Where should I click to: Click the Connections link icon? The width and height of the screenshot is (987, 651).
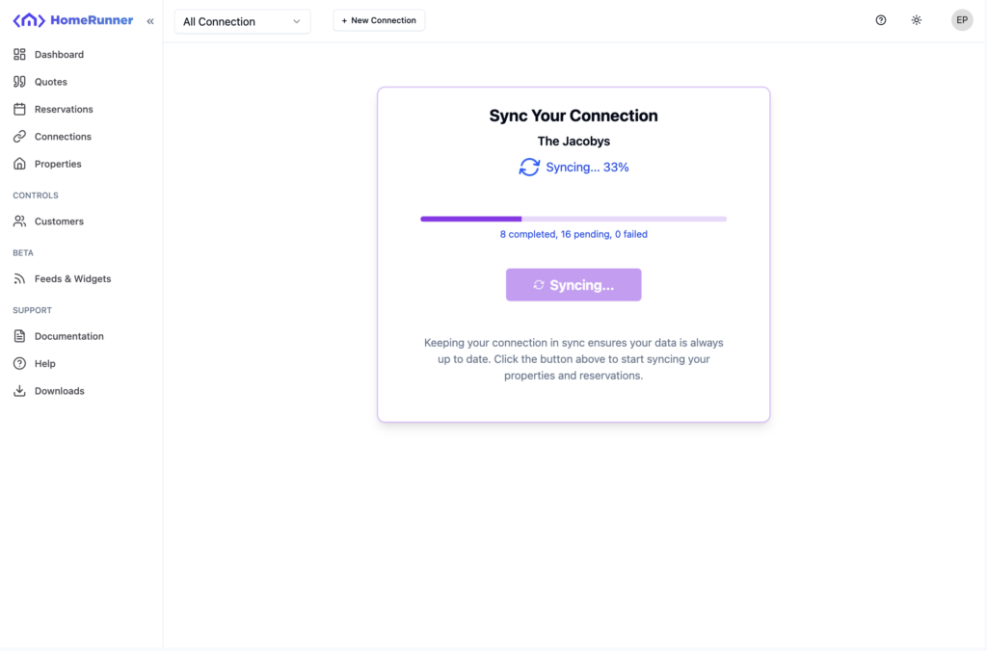point(19,137)
